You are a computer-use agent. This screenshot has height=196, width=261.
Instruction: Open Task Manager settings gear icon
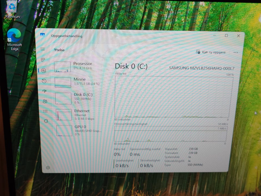48,167
